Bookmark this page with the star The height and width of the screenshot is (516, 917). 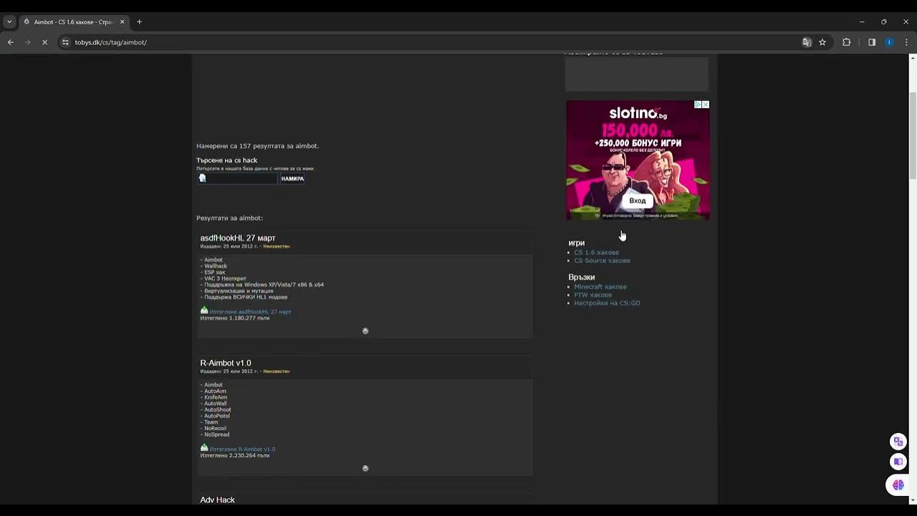[x=822, y=42]
